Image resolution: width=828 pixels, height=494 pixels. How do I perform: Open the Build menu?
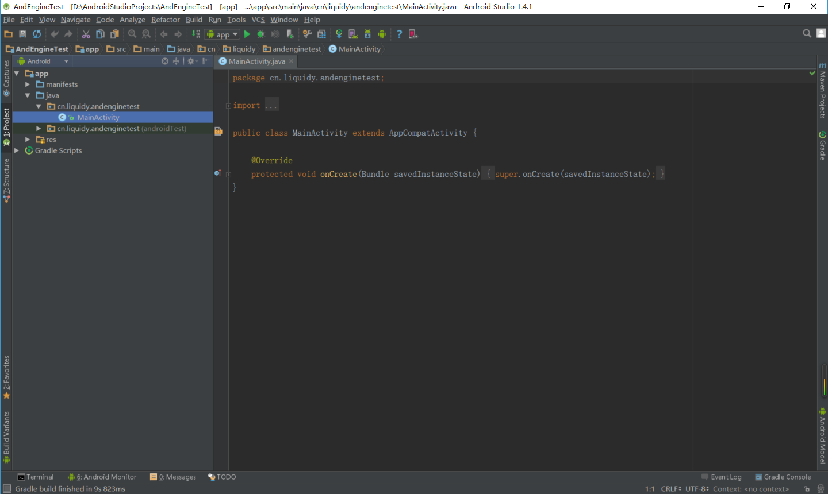click(x=194, y=20)
